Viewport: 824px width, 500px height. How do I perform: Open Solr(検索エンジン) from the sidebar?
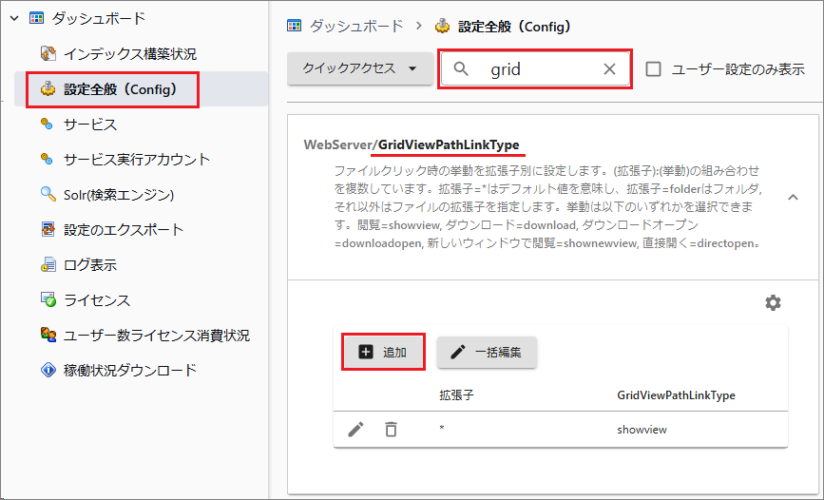(119, 195)
